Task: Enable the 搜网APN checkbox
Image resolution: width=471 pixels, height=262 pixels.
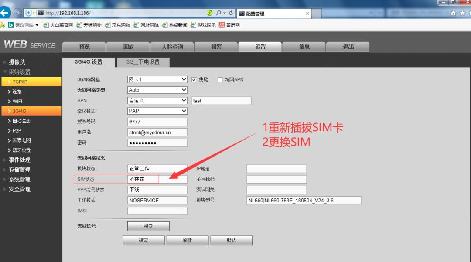Action: (x=220, y=79)
